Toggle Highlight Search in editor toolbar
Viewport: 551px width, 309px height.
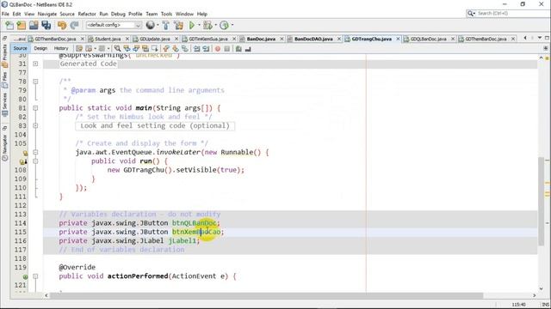(x=145, y=49)
